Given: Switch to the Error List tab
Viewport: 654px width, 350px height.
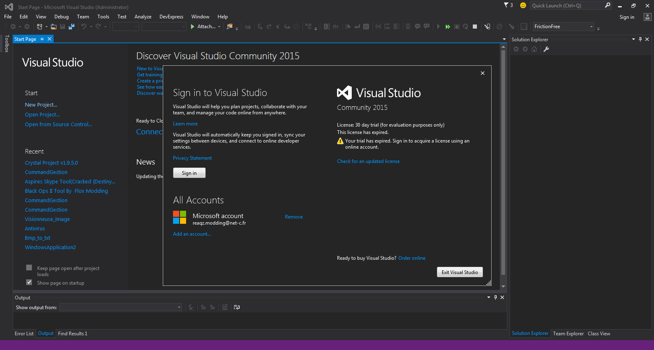Looking at the screenshot, I should pos(24,334).
